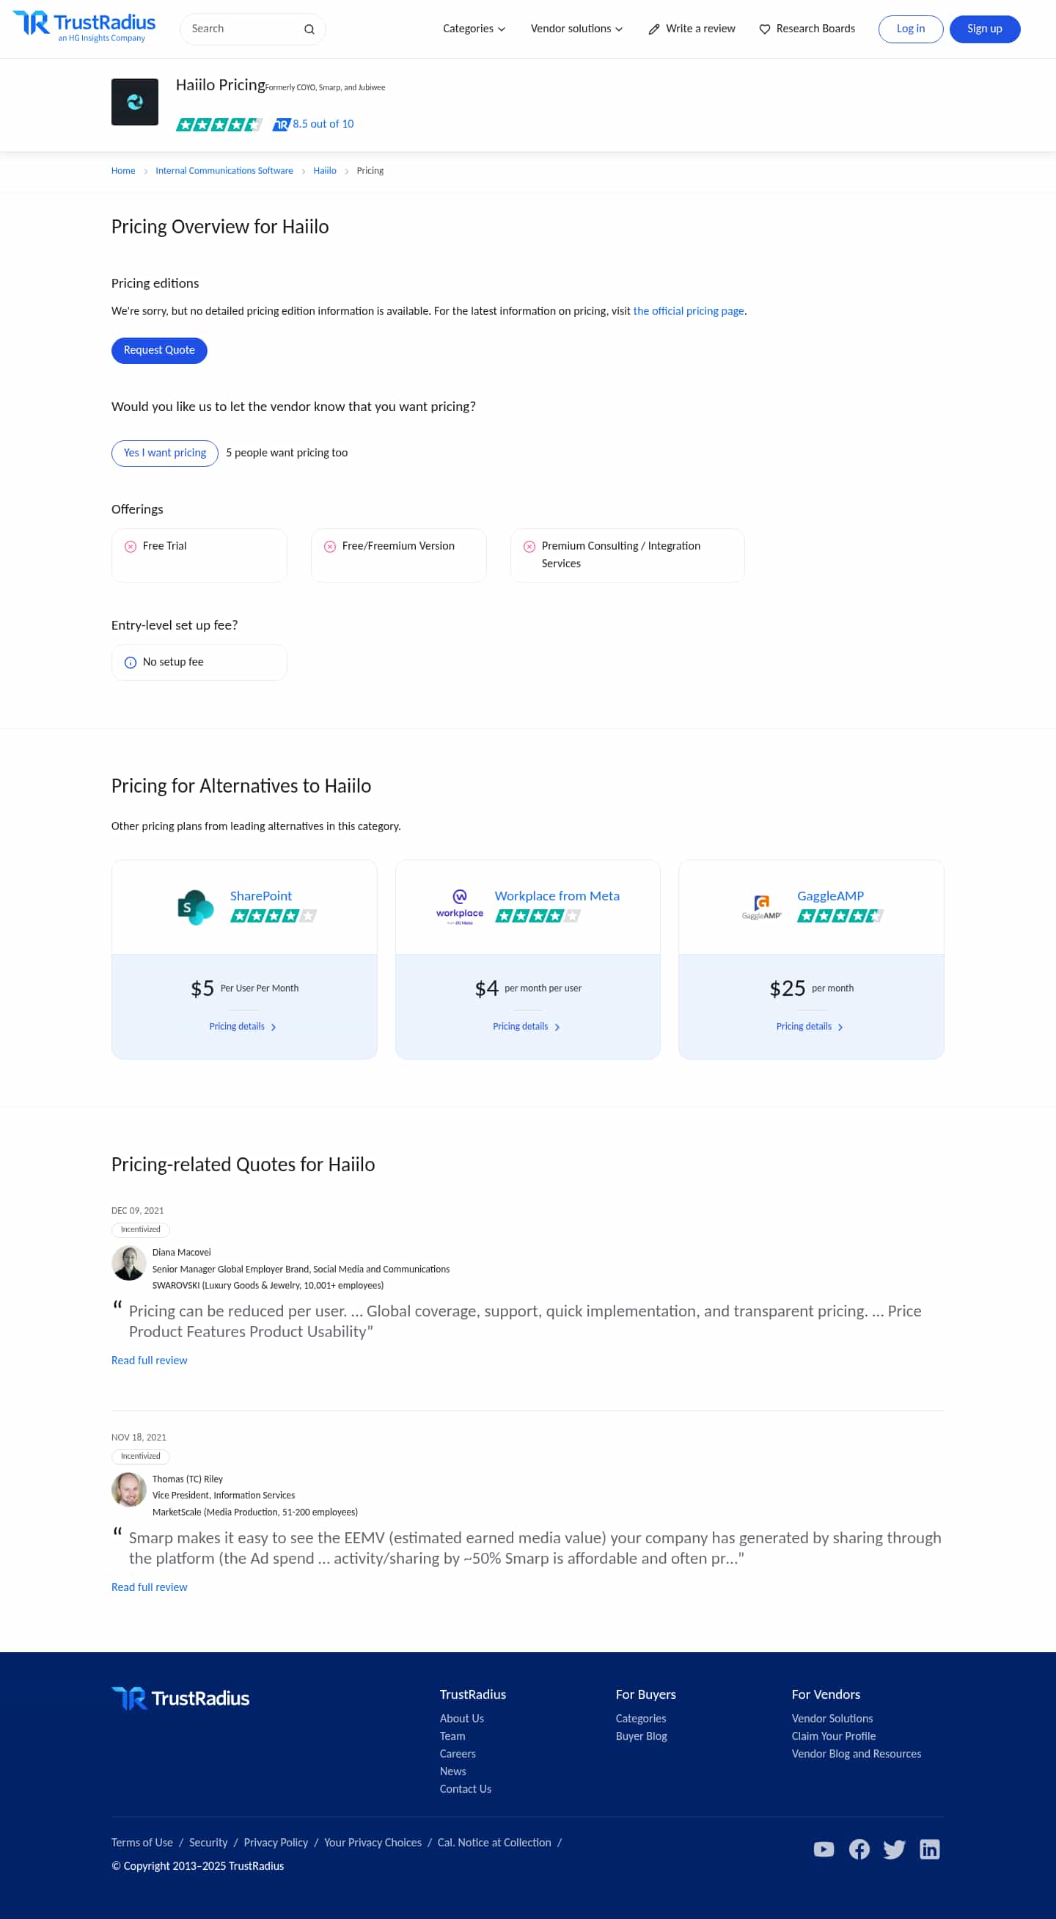Screen dimensions: 1056x1919
Task: Open the Categories dropdown
Action: click(473, 29)
